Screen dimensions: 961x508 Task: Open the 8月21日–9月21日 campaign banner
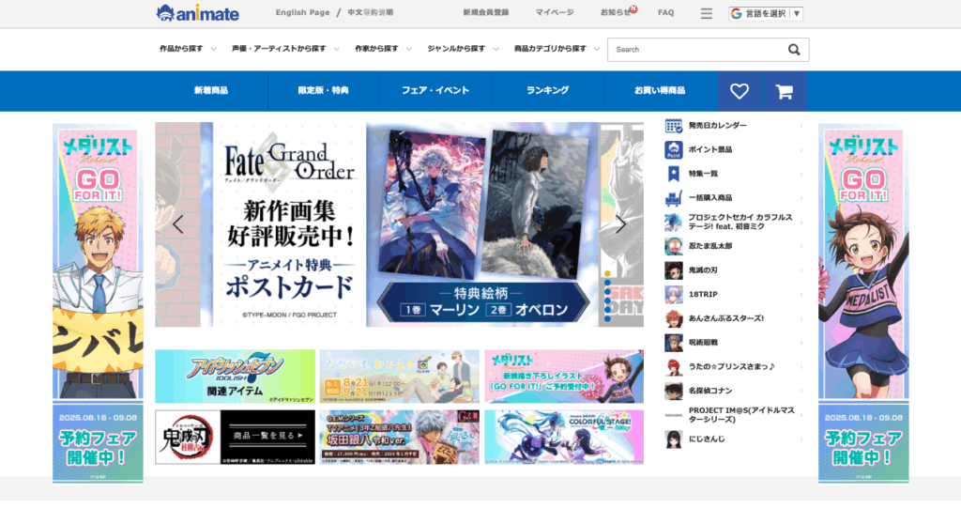400,377
